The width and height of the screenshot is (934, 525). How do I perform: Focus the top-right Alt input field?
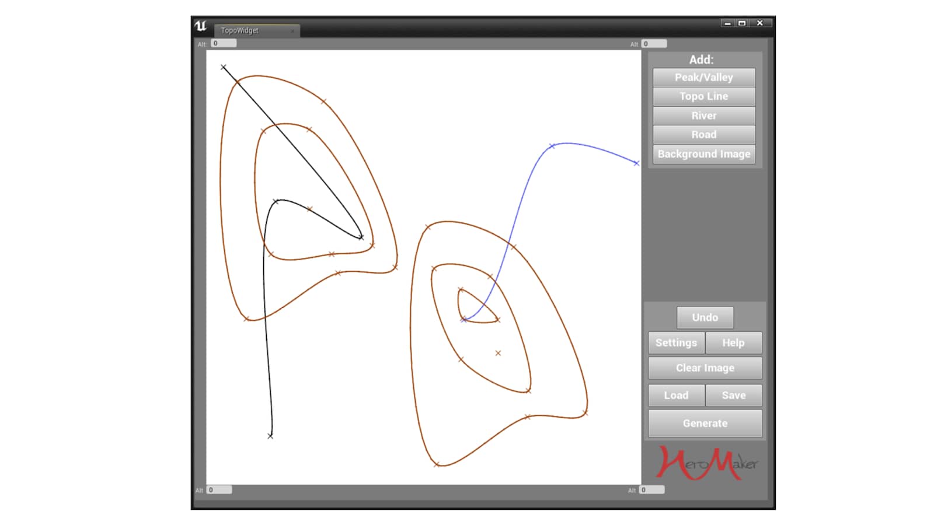click(x=654, y=44)
